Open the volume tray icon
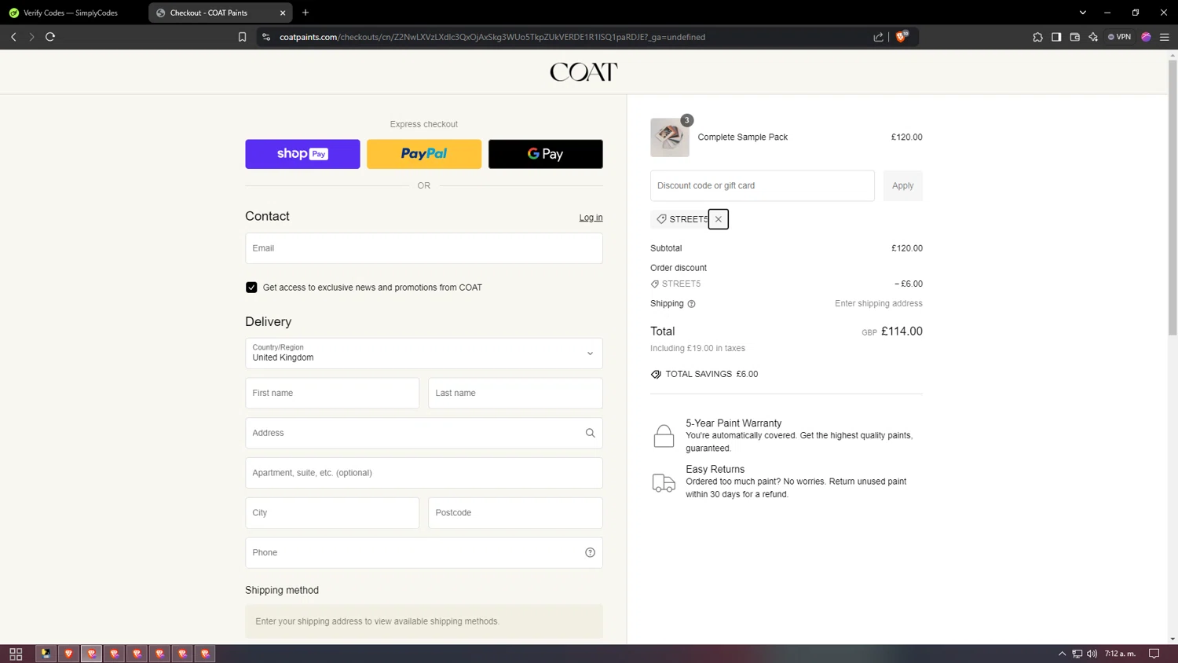 click(1092, 654)
